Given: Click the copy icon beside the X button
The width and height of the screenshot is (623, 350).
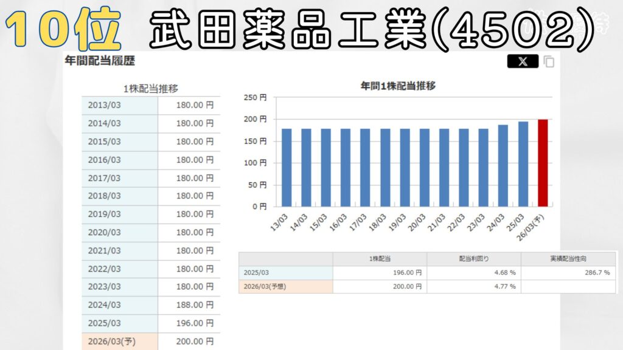Looking at the screenshot, I should pos(549,61).
